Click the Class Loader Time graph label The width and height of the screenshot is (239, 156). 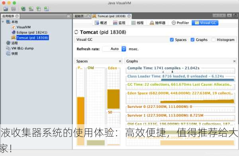coord(176,76)
